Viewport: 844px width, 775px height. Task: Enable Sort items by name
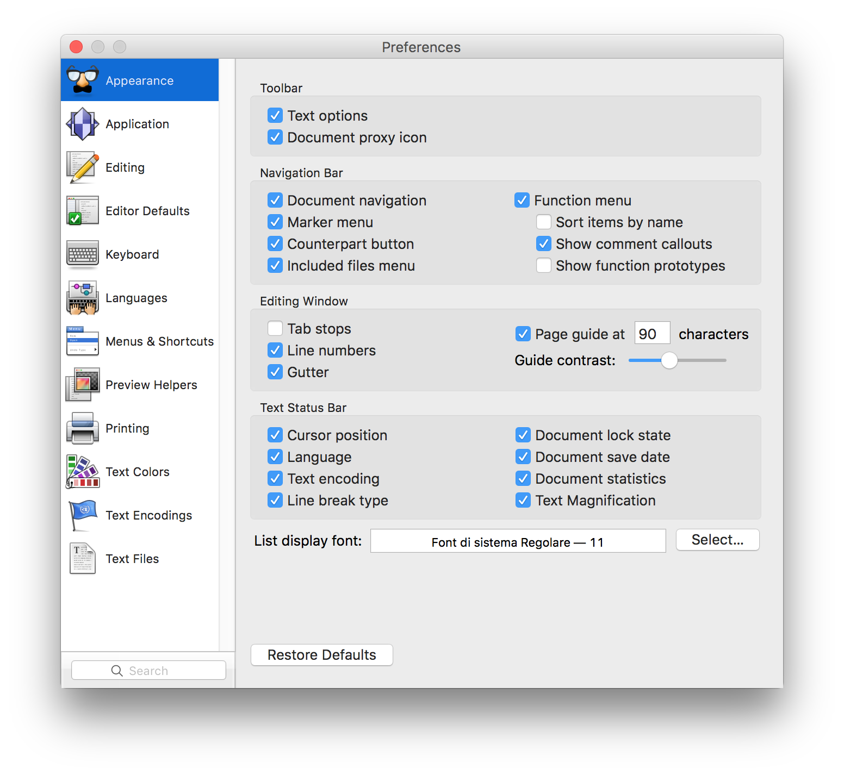(x=544, y=222)
